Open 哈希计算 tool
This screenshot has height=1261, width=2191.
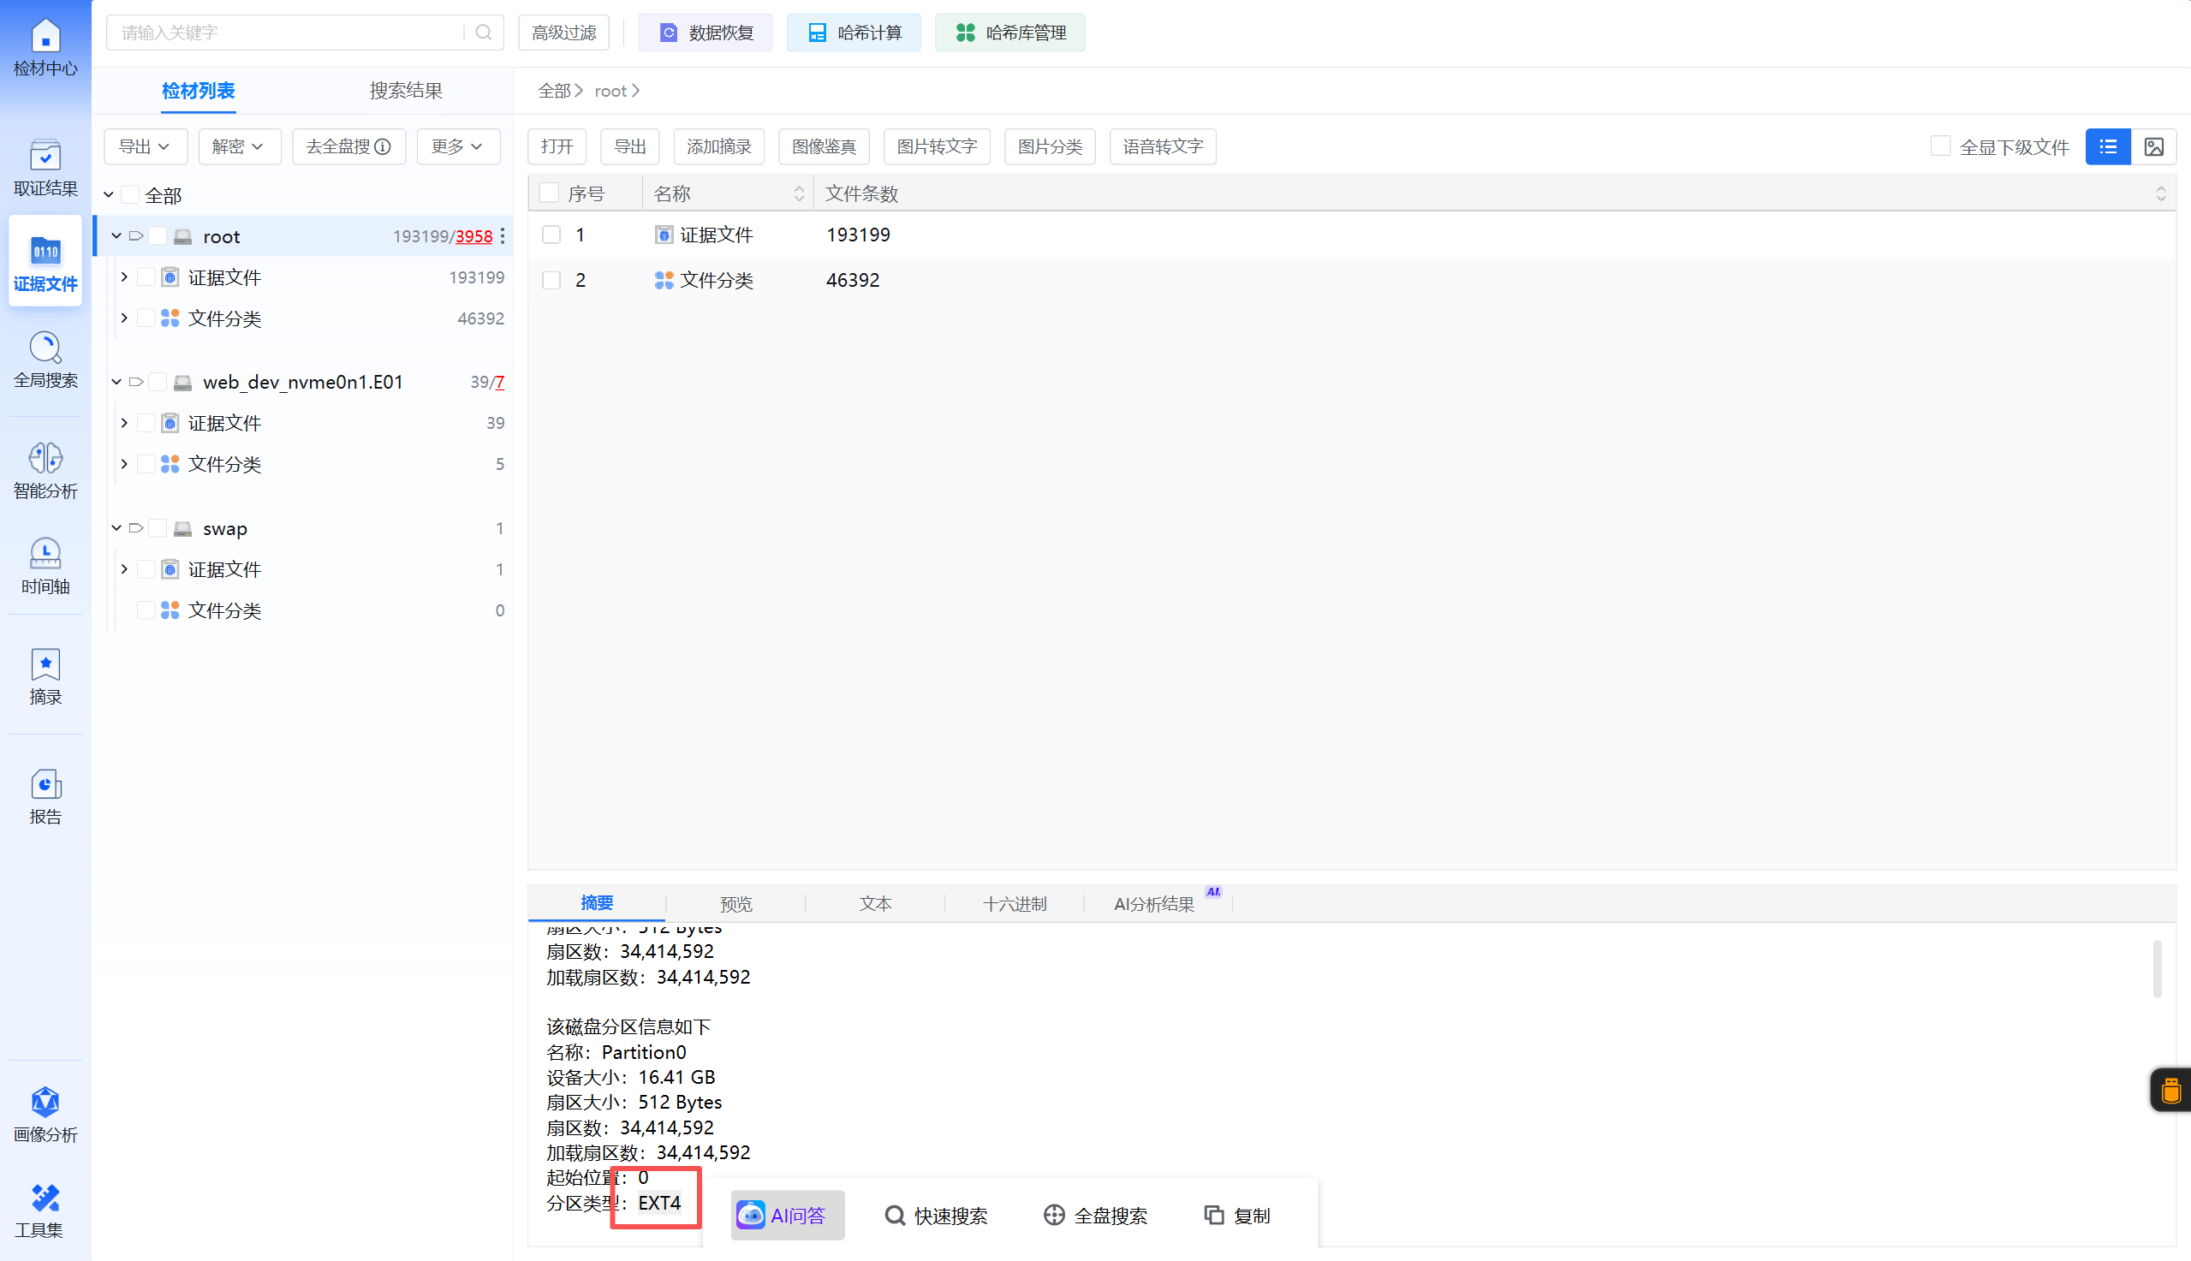pos(854,33)
